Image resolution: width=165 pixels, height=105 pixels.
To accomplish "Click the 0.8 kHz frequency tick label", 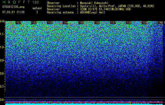I will [2, 73].
